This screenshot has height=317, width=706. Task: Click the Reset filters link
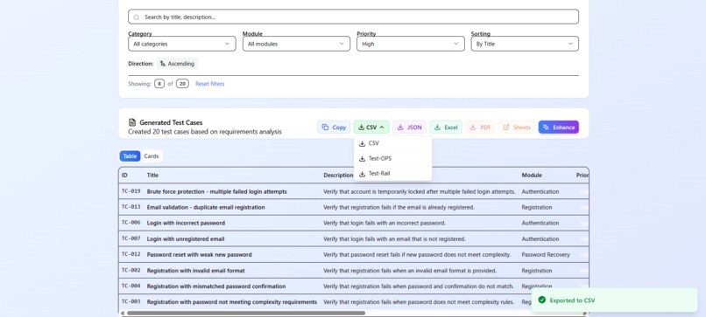pos(210,84)
